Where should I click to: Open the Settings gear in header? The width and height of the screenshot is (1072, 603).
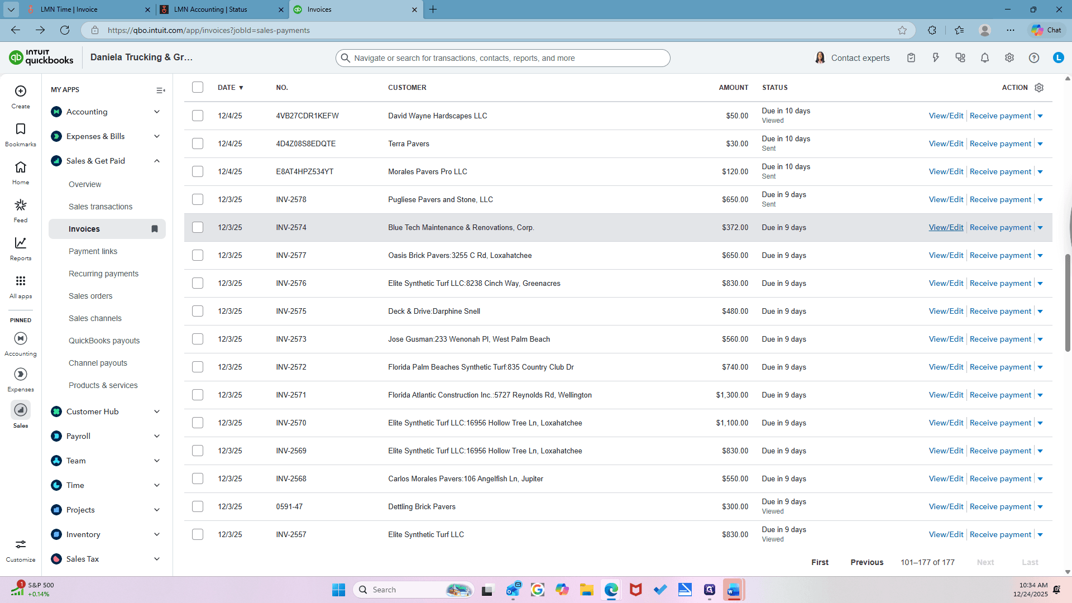pyautogui.click(x=1009, y=58)
